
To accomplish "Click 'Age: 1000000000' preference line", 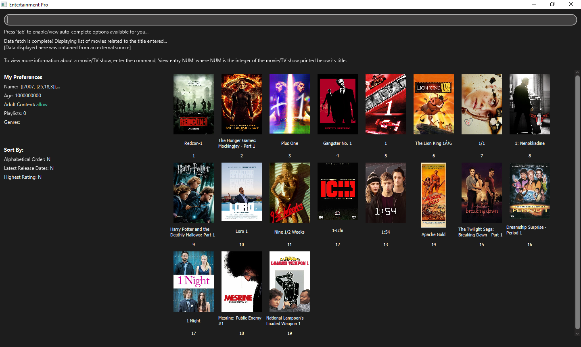I will pos(23,96).
